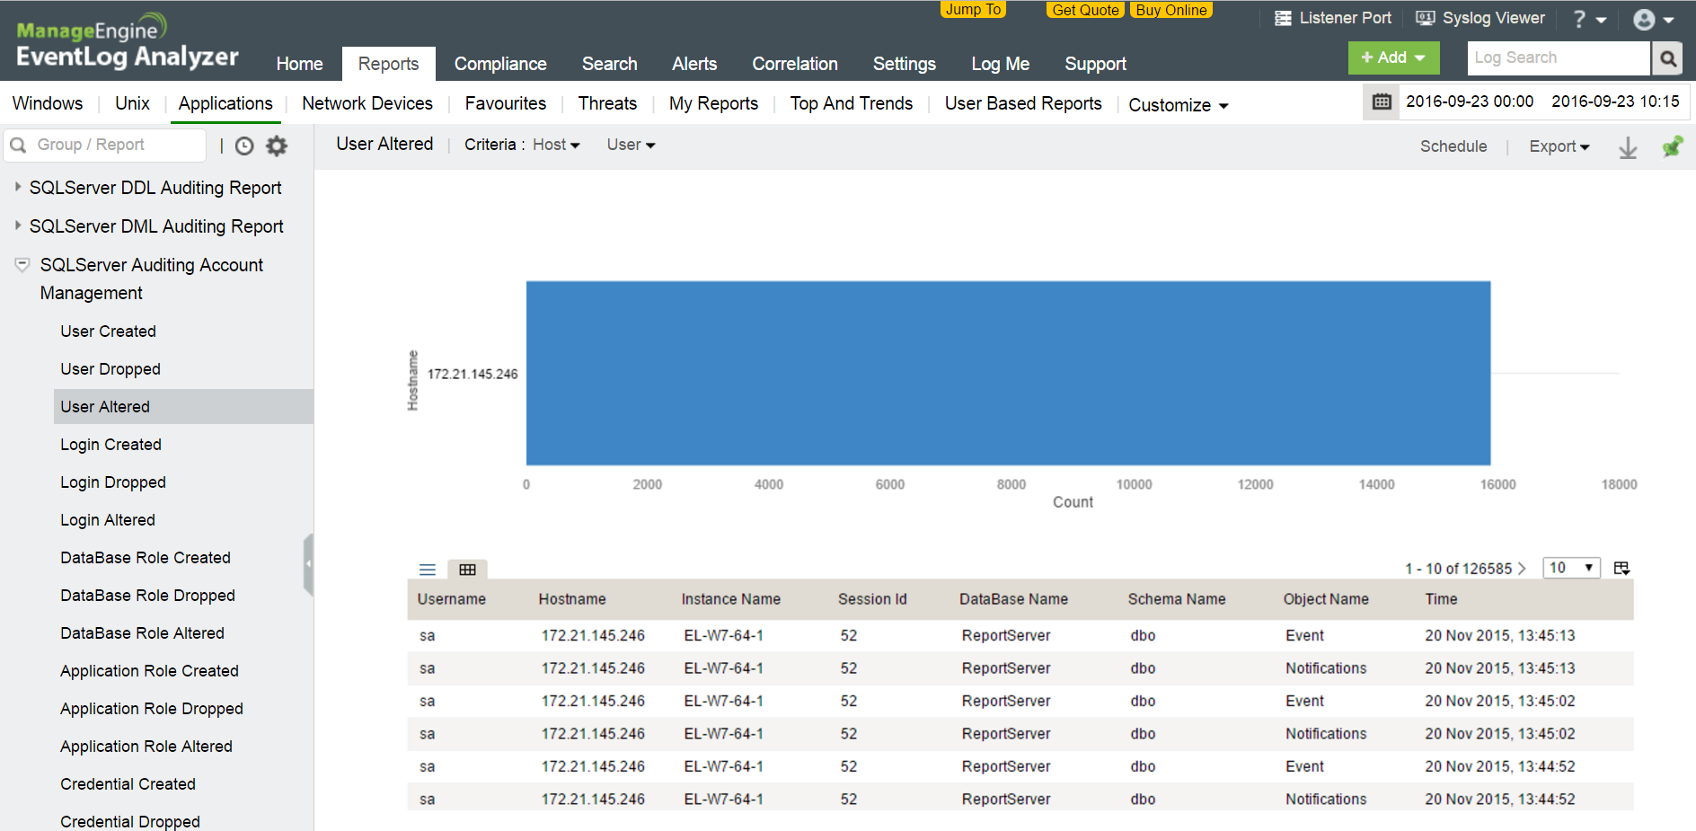This screenshot has height=831, width=1696.
Task: Open the report settings gear icon
Action: pos(277,146)
